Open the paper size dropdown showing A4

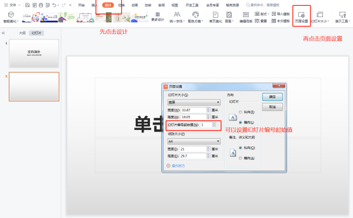(x=194, y=141)
